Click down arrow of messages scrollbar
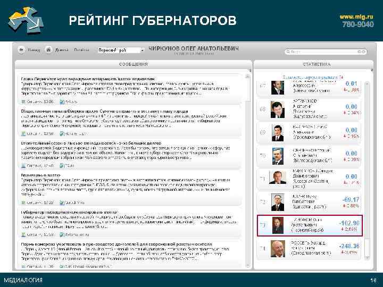The height and width of the screenshot is (287, 383). coord(247,266)
